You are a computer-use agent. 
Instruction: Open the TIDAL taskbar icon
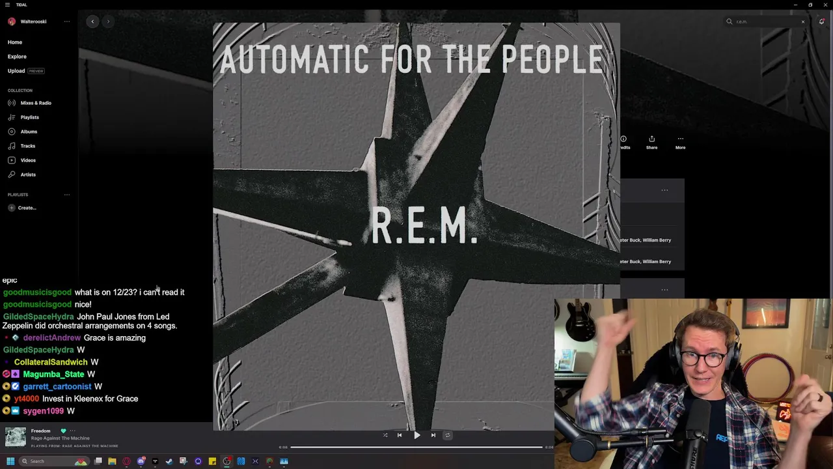click(155, 461)
